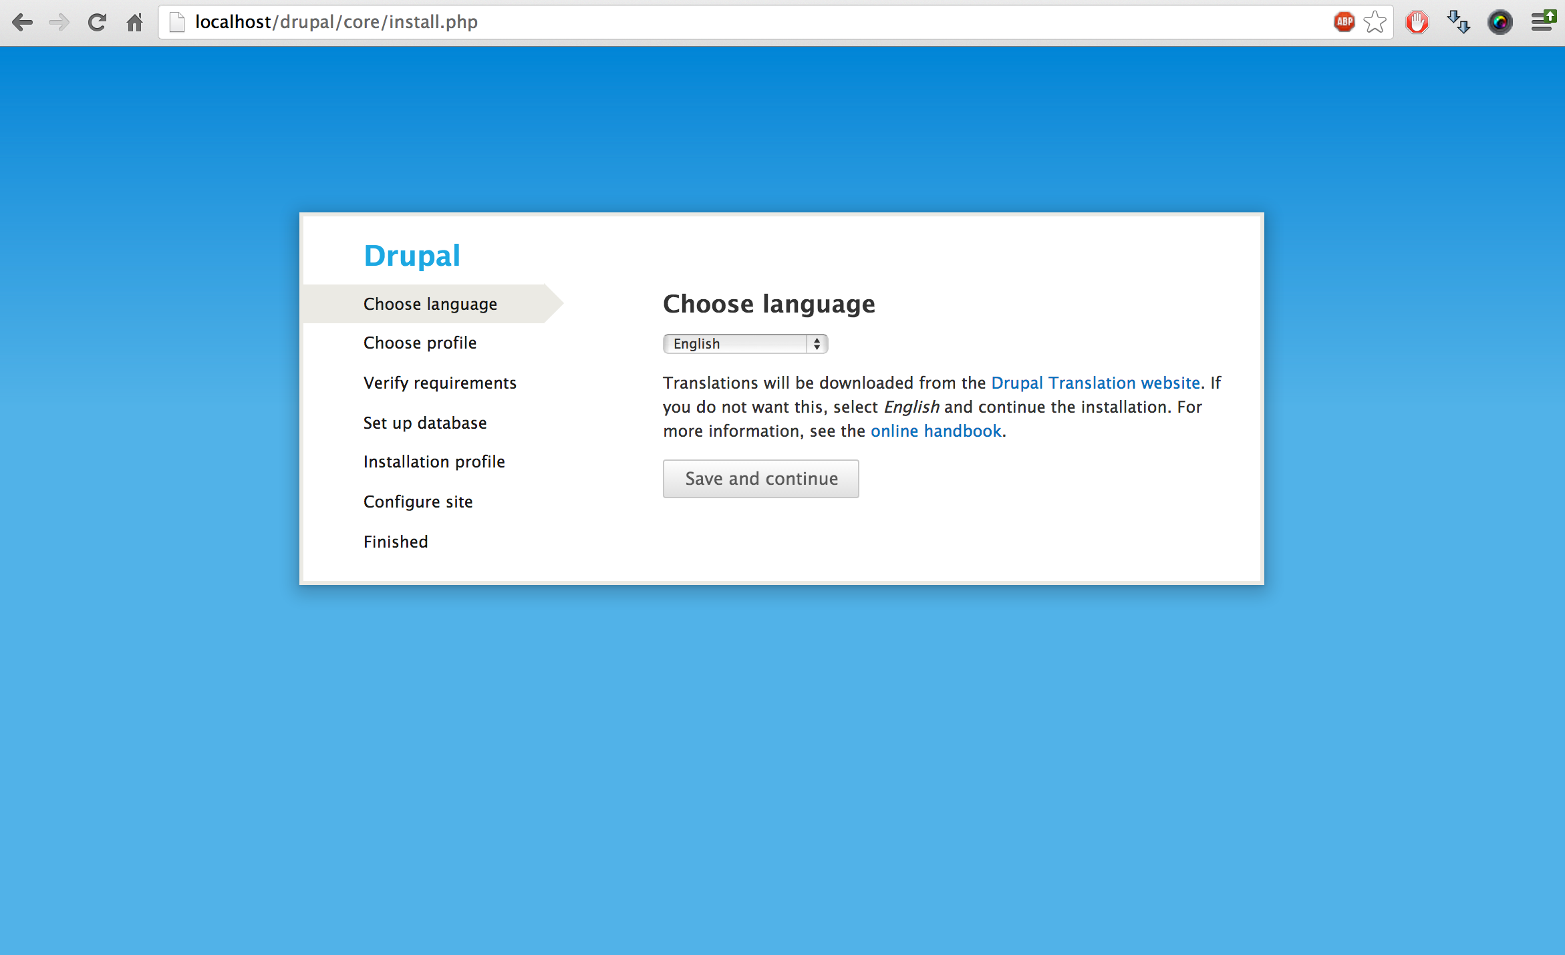
Task: Open the Drupal Translation website link
Action: click(x=1095, y=383)
